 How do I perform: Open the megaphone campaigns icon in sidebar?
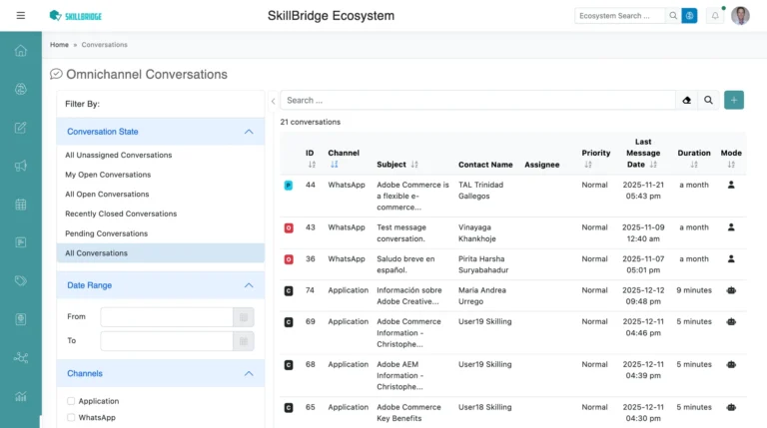(x=20, y=166)
